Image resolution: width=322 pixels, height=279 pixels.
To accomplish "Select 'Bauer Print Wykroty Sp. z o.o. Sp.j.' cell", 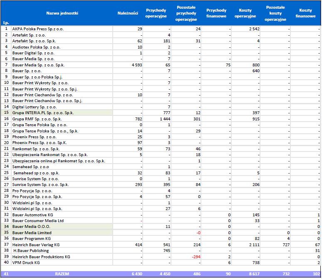I will [x=45, y=89].
